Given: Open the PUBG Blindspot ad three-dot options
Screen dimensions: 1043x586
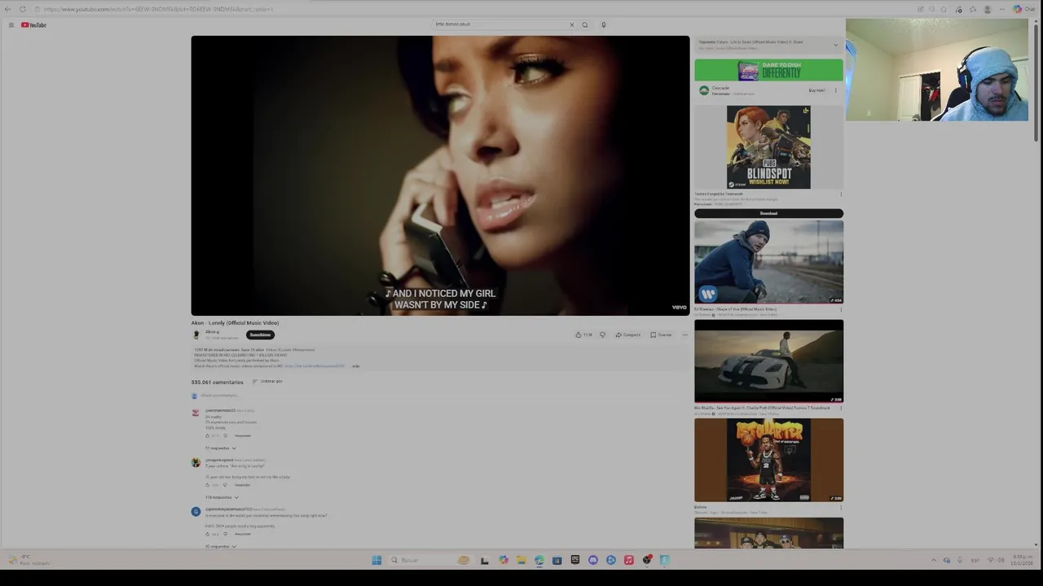Looking at the screenshot, I should 841,195.
